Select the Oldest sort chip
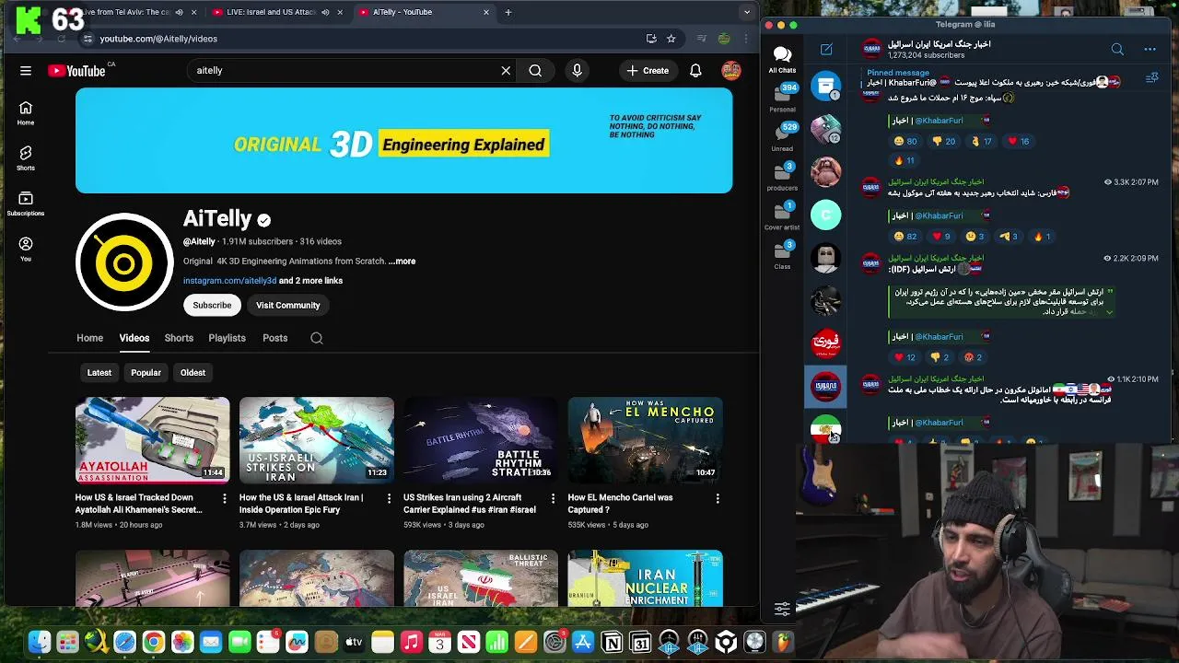This screenshot has height=663, width=1179. 193,373
